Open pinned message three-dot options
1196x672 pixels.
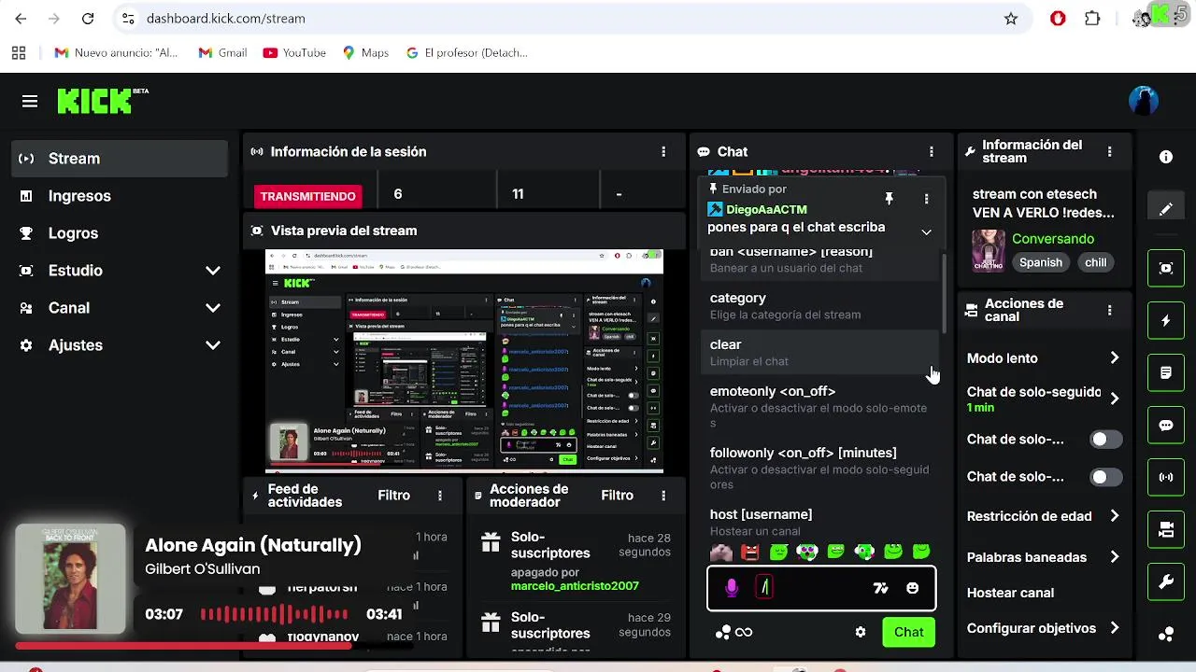click(x=926, y=199)
